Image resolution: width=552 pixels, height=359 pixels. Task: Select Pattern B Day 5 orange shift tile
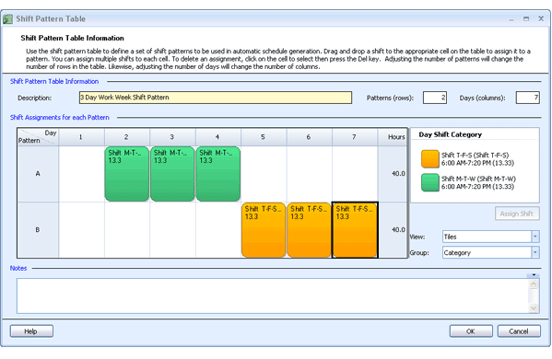point(264,230)
